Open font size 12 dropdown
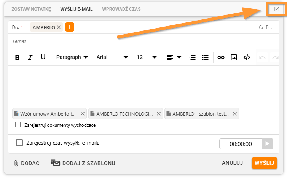Viewport: 287px width, 178px height. (147, 57)
